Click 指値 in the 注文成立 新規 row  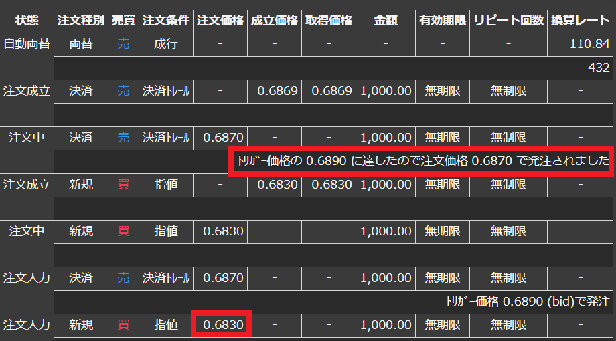[166, 184]
